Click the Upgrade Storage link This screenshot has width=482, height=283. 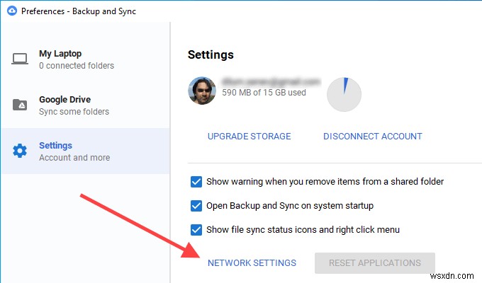[249, 137]
